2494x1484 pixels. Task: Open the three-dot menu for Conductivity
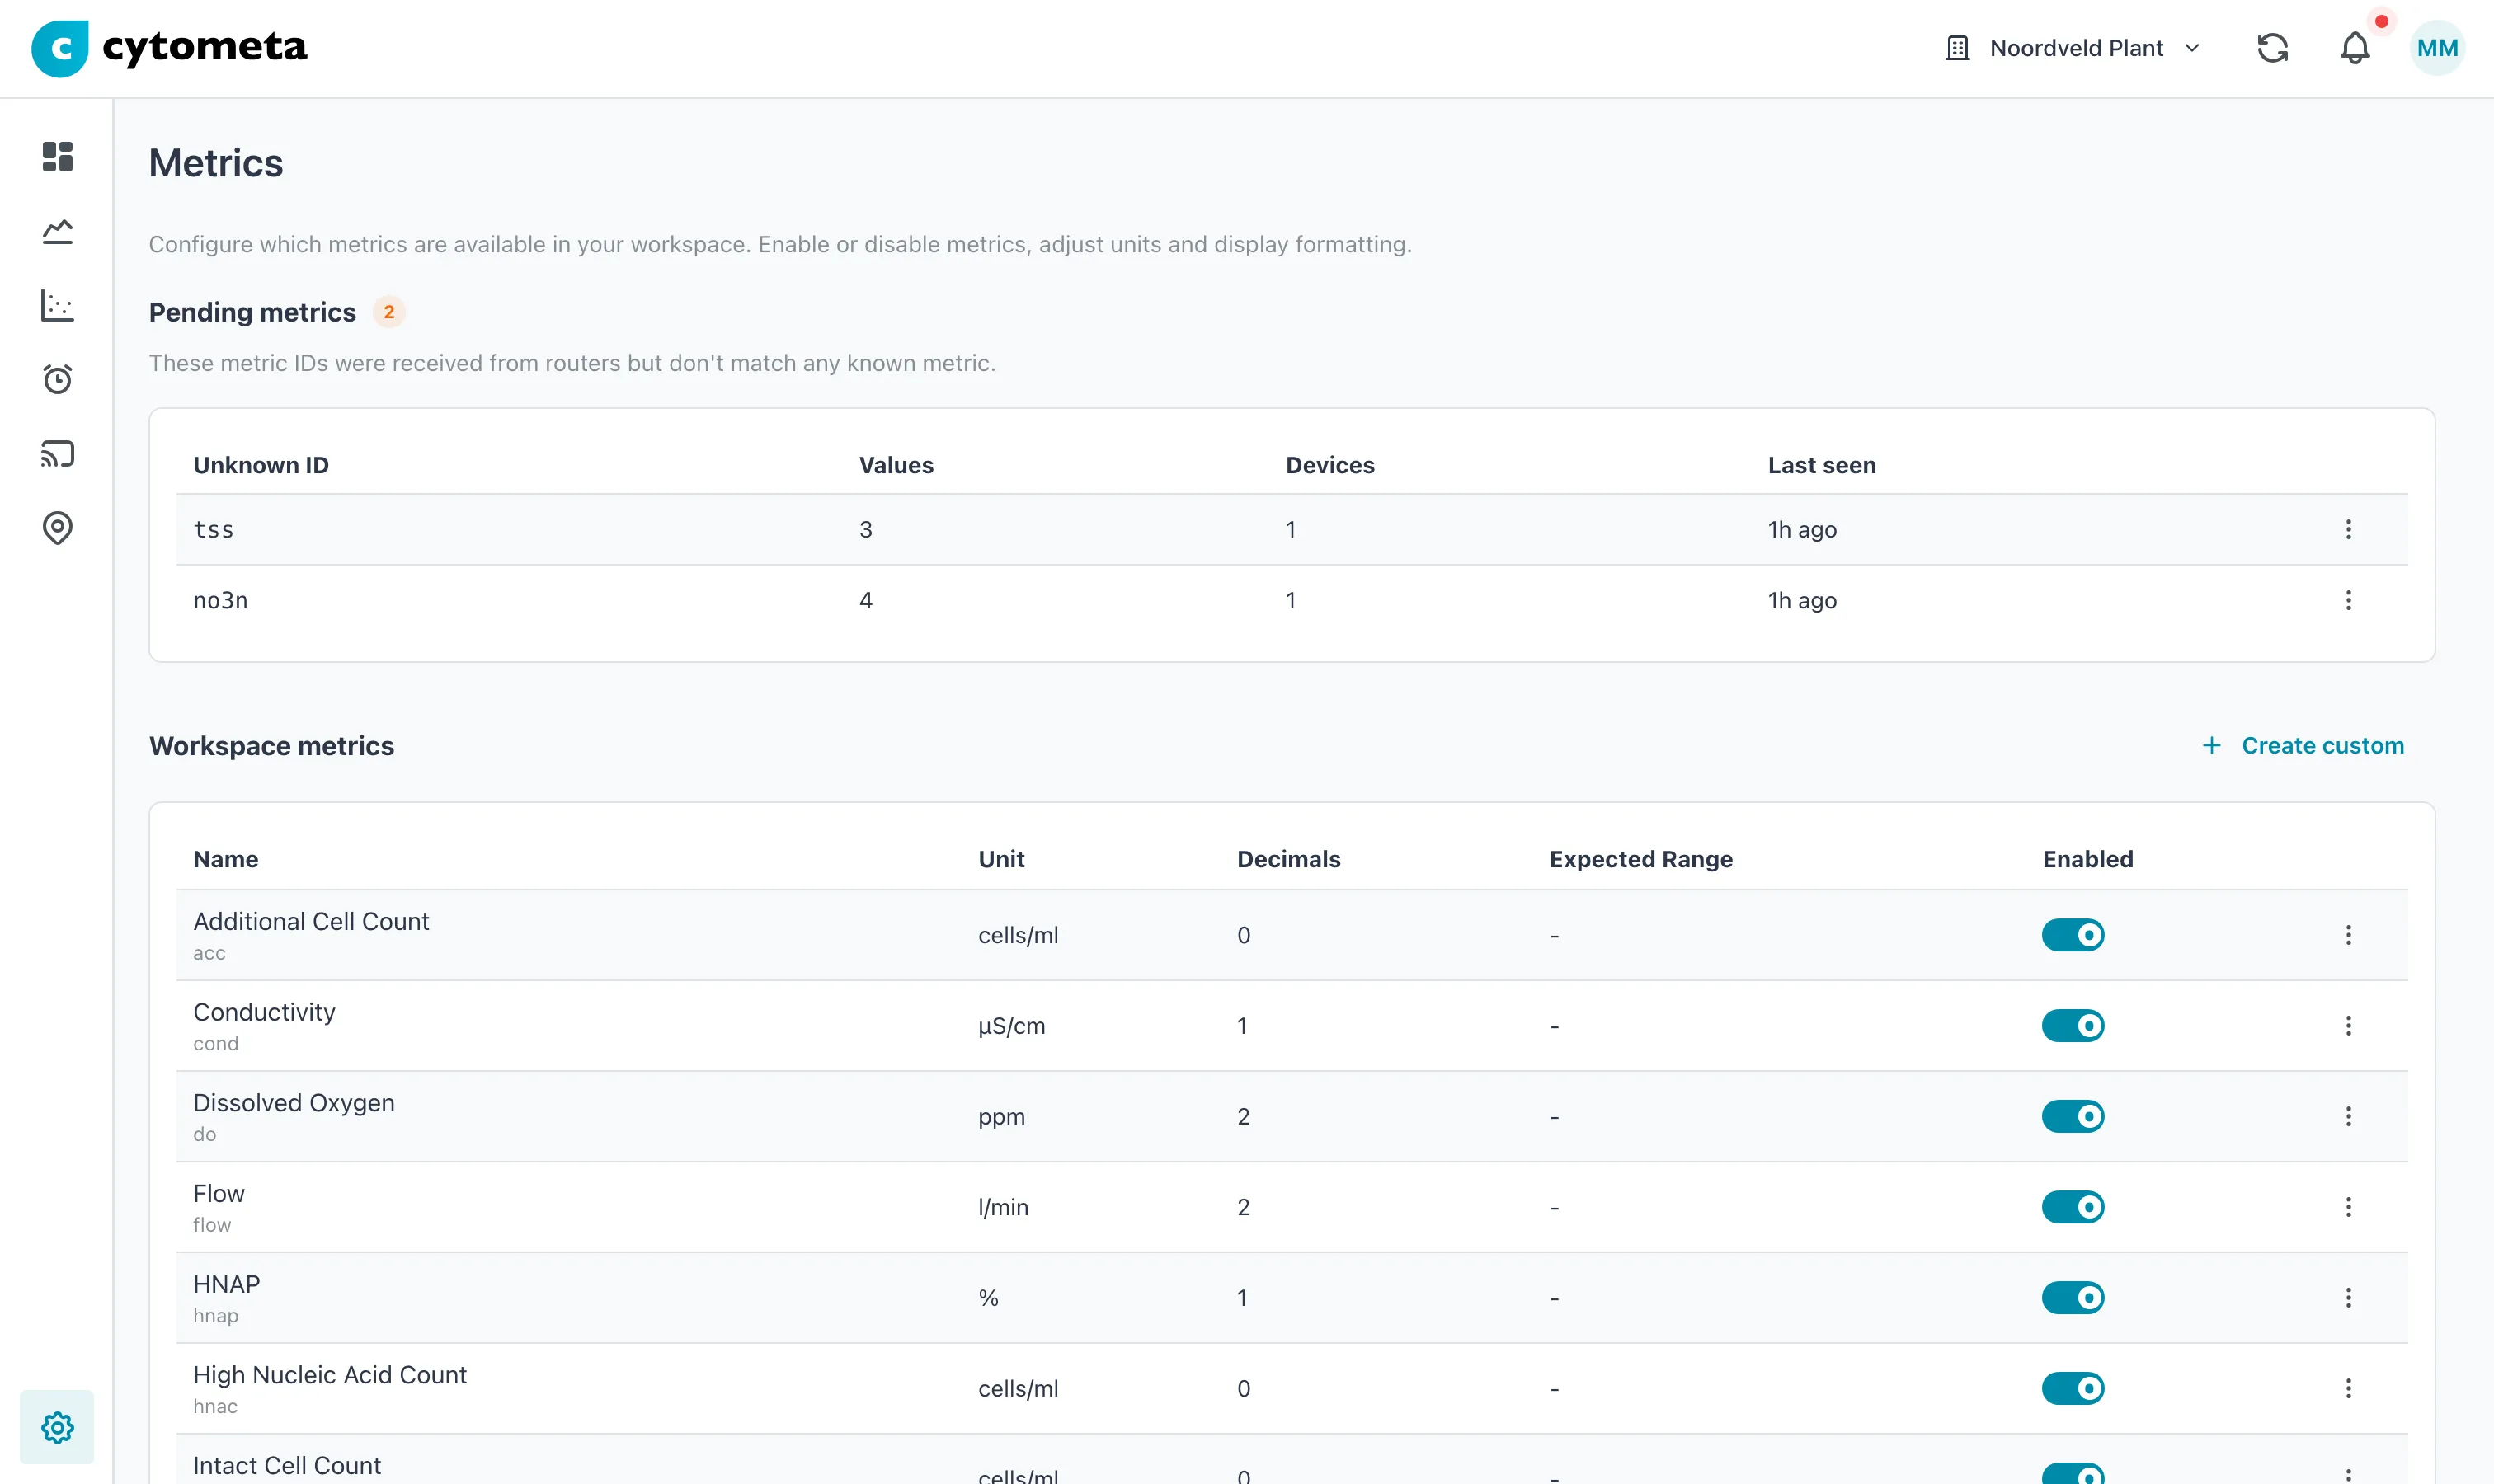(x=2348, y=1026)
